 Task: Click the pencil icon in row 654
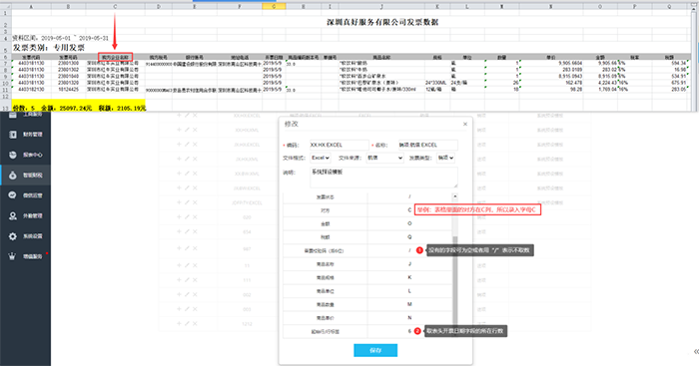(187, 231)
